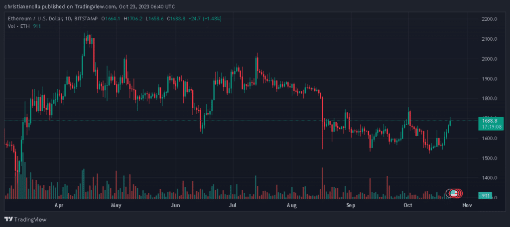Select the Aug label on time axis
The image size is (510, 227).
(x=292, y=205)
